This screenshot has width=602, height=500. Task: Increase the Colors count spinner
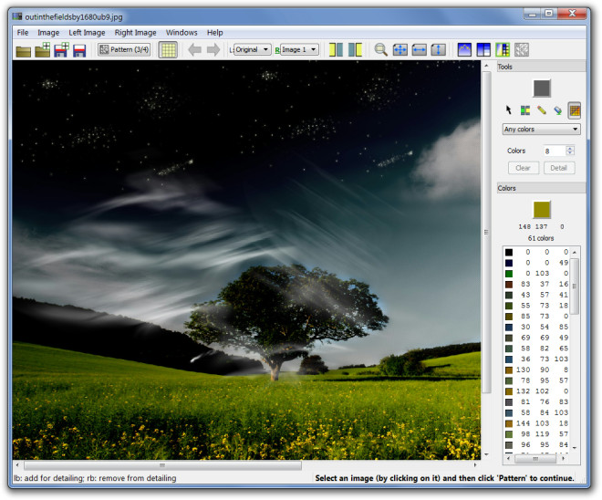pos(570,148)
